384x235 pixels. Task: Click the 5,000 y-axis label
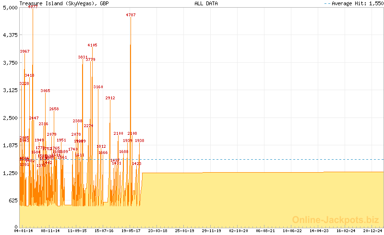[x=10, y=8]
